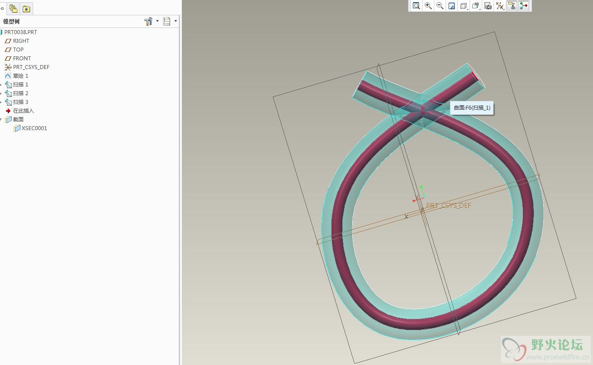
Task: Toggle the Annotation Display icon
Action: pos(512,6)
